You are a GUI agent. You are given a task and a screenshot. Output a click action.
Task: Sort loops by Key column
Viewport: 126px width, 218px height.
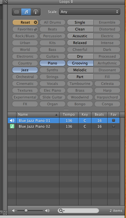85,115
